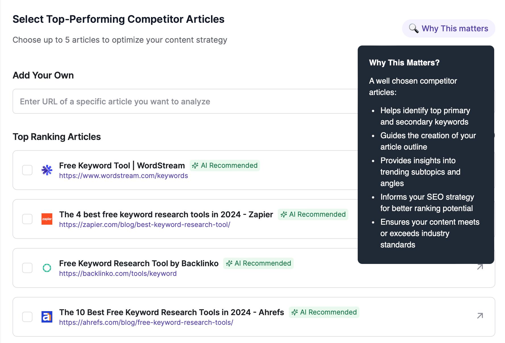Select the Zapier article checkbox
505x343 pixels.
click(x=27, y=219)
